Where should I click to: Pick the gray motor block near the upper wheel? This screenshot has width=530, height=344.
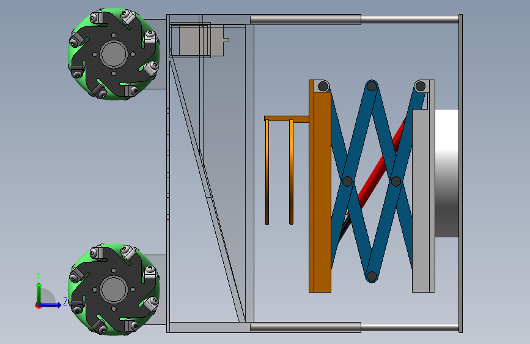[x=201, y=41]
